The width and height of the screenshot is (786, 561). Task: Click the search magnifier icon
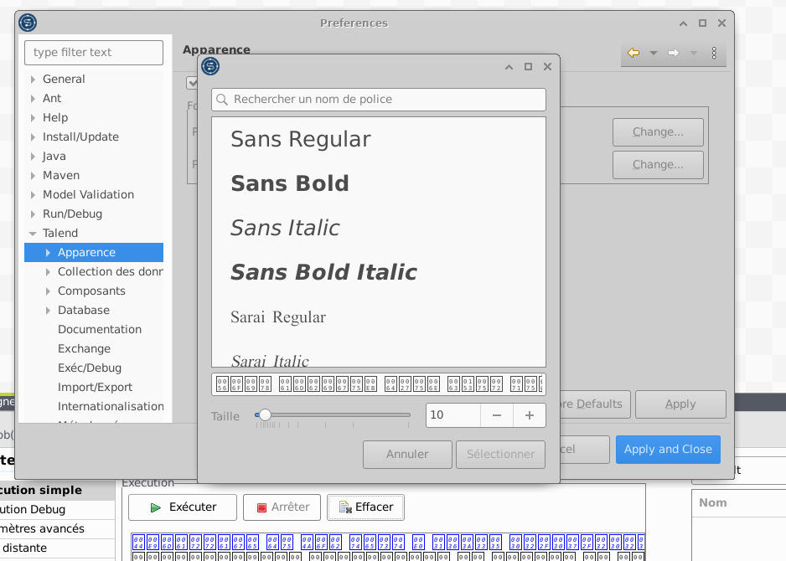tap(221, 99)
